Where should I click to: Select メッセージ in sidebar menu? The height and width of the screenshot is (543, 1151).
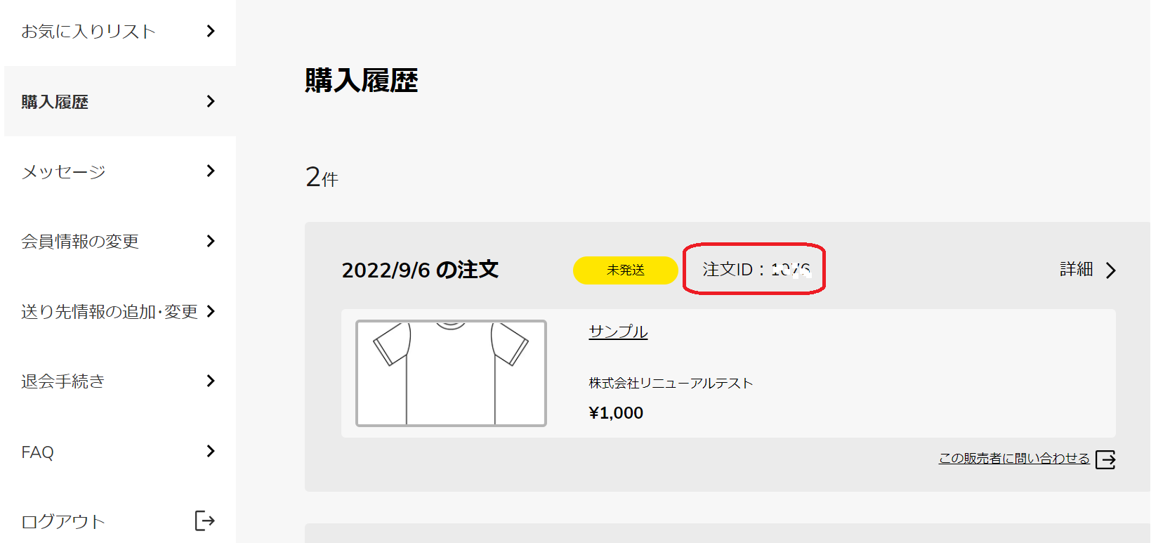tap(64, 171)
